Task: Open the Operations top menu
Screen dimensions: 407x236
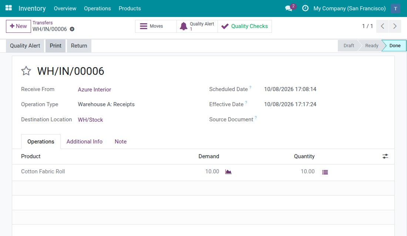Action: (97, 8)
